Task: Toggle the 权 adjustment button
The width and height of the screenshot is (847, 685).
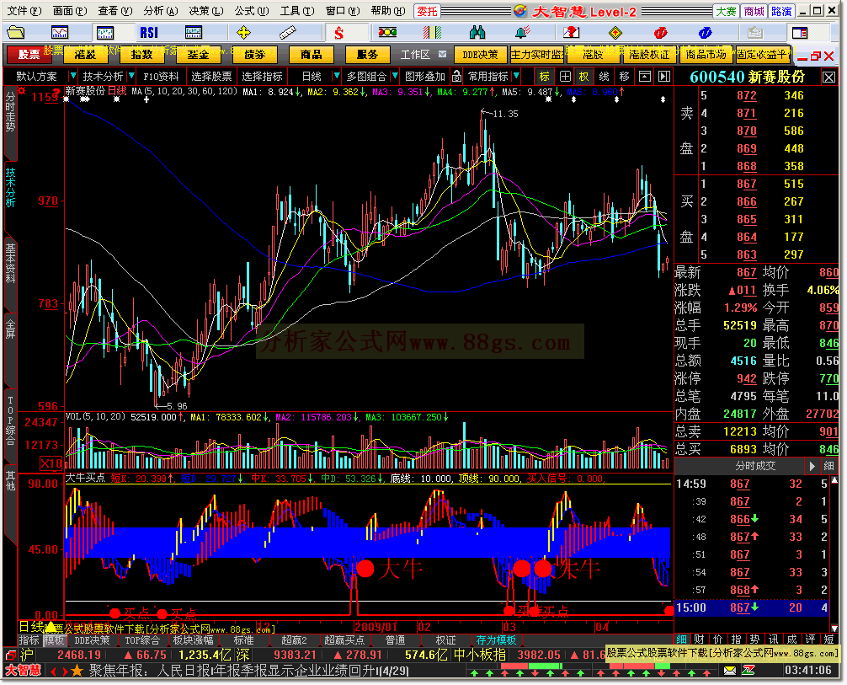Action: 584,76
